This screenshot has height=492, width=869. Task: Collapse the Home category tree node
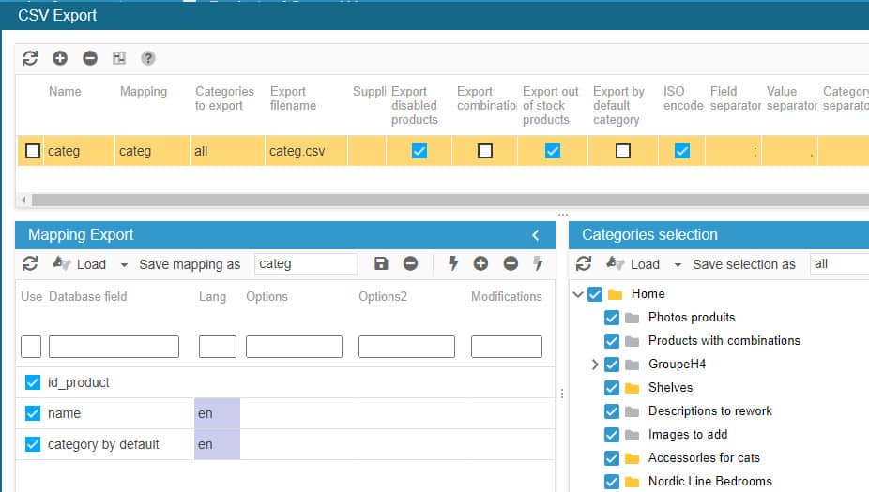[578, 294]
